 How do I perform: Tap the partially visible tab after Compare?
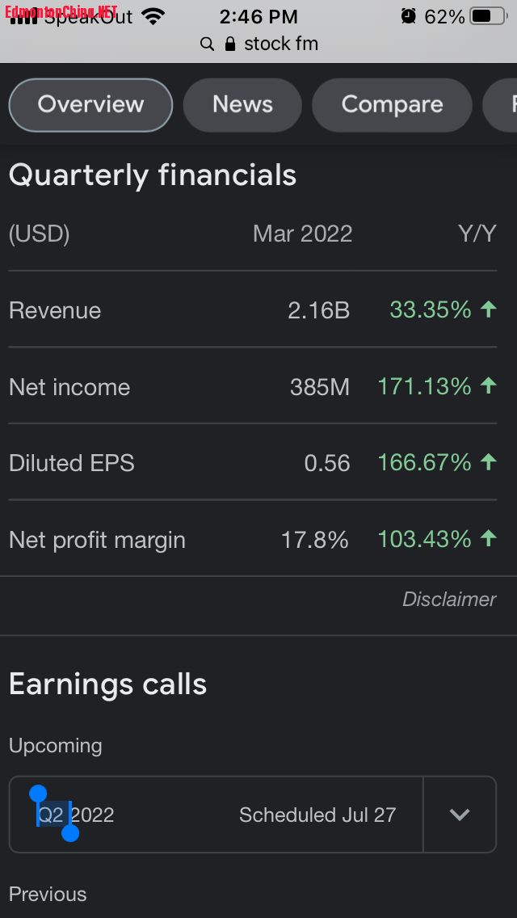pos(502,105)
